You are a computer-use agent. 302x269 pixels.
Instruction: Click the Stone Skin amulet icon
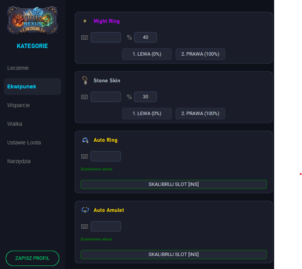(x=85, y=81)
